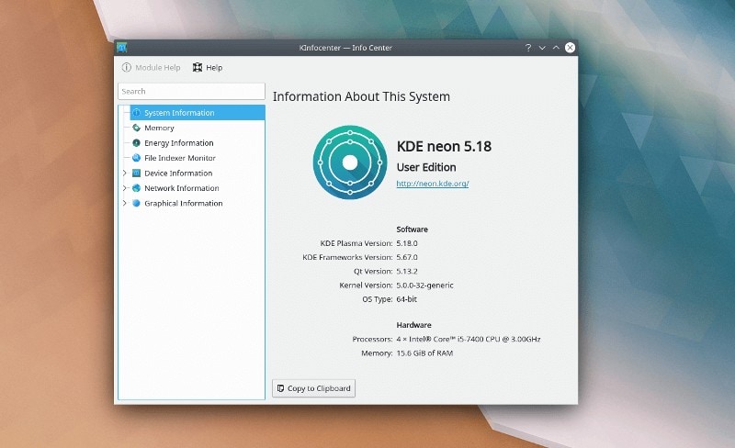This screenshot has width=735, height=448.
Task: Click the Device Information icon
Action: tap(136, 173)
